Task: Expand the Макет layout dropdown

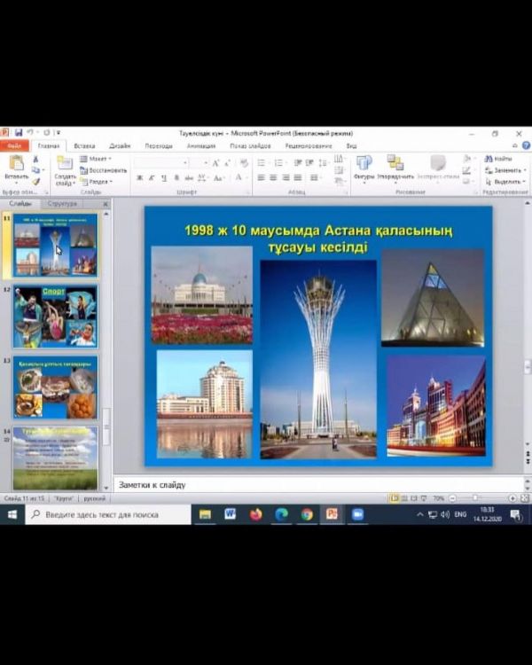Action: (96, 159)
